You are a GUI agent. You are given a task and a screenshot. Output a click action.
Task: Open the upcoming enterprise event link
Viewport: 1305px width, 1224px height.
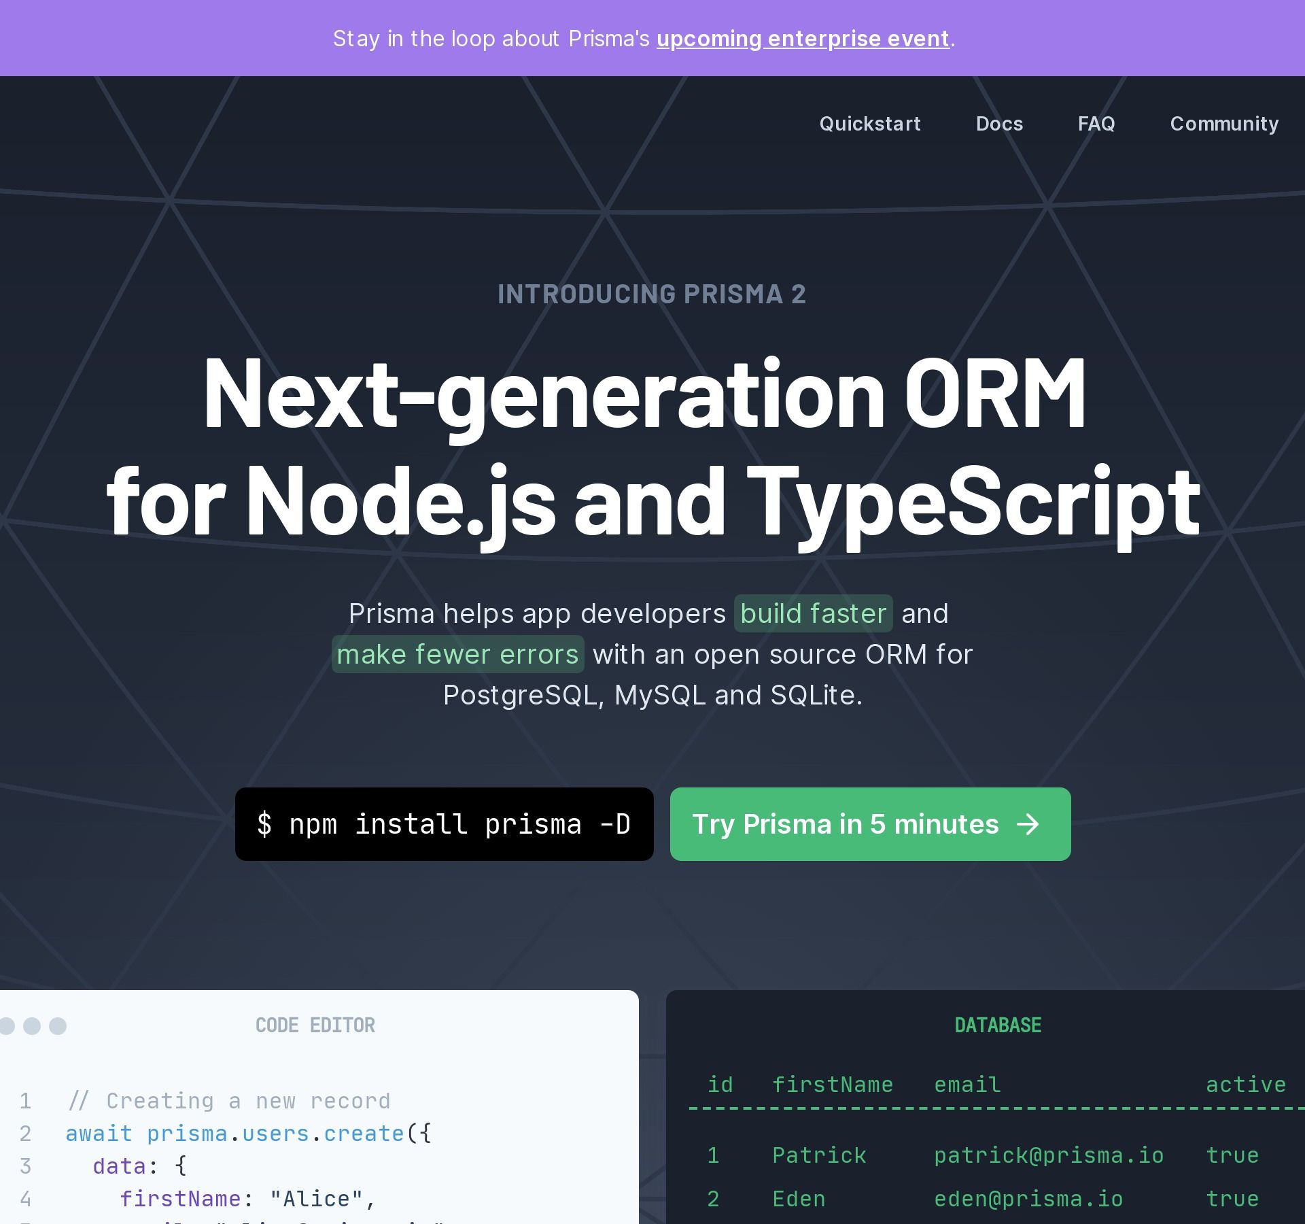(x=802, y=39)
